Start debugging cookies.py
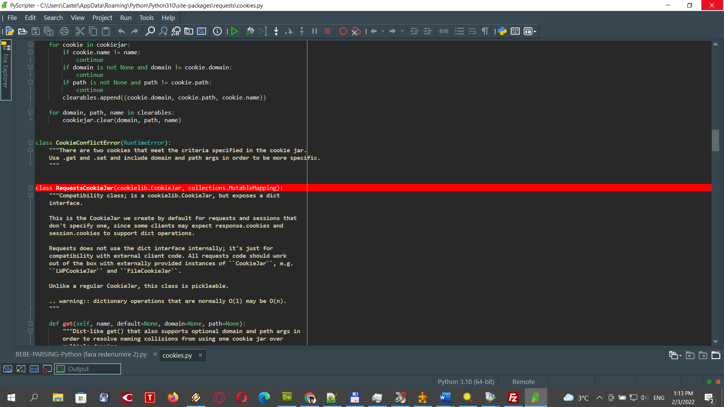This screenshot has height=407, width=724. click(x=250, y=31)
